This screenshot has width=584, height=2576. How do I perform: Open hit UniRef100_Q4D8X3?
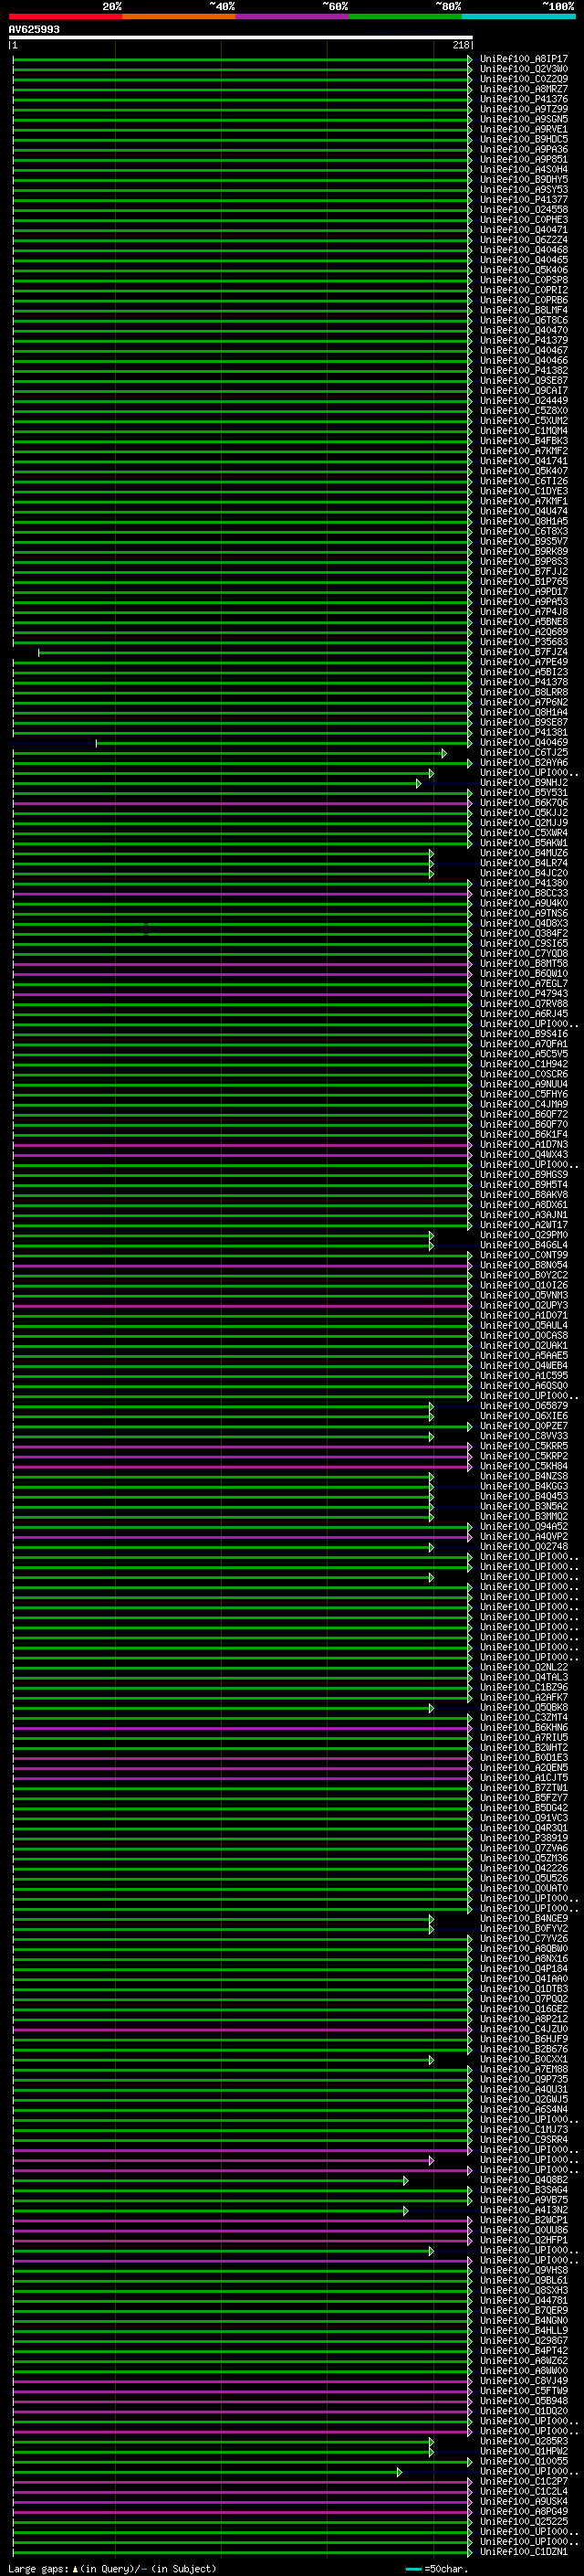pos(523,923)
